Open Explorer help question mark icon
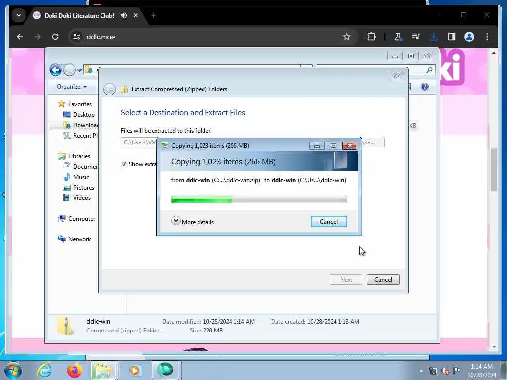The image size is (507, 380). pos(424,87)
